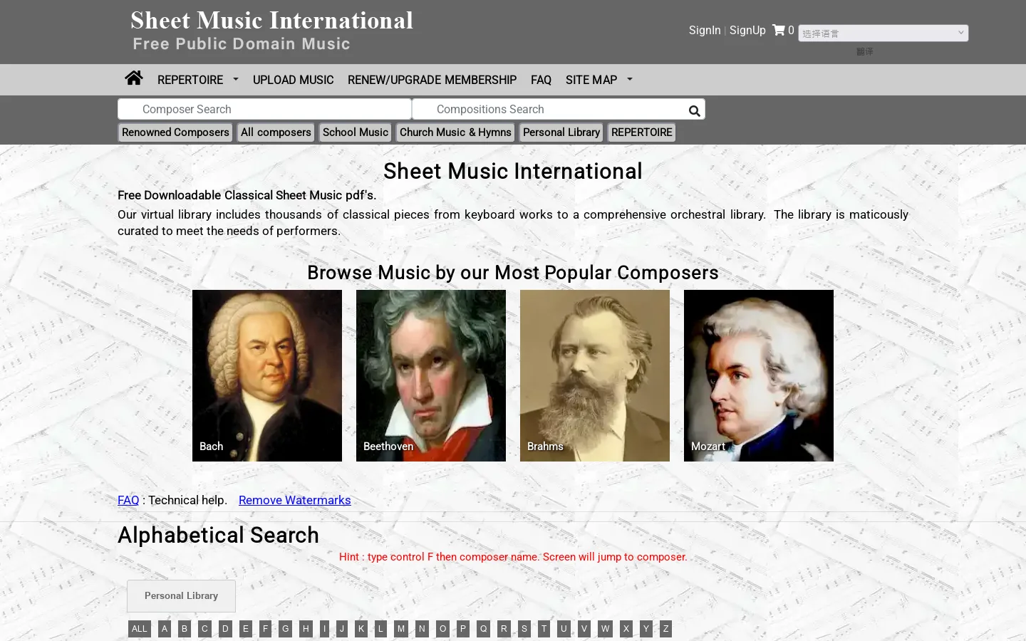Image resolution: width=1026 pixels, height=641 pixels.
Task: Click the SignIn link
Action: pyautogui.click(x=705, y=30)
